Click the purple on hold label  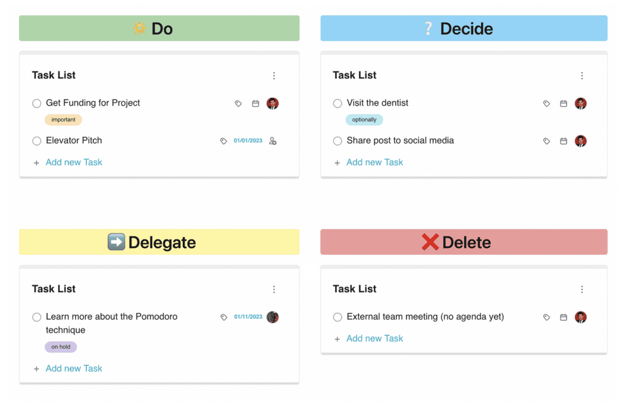[61, 347]
